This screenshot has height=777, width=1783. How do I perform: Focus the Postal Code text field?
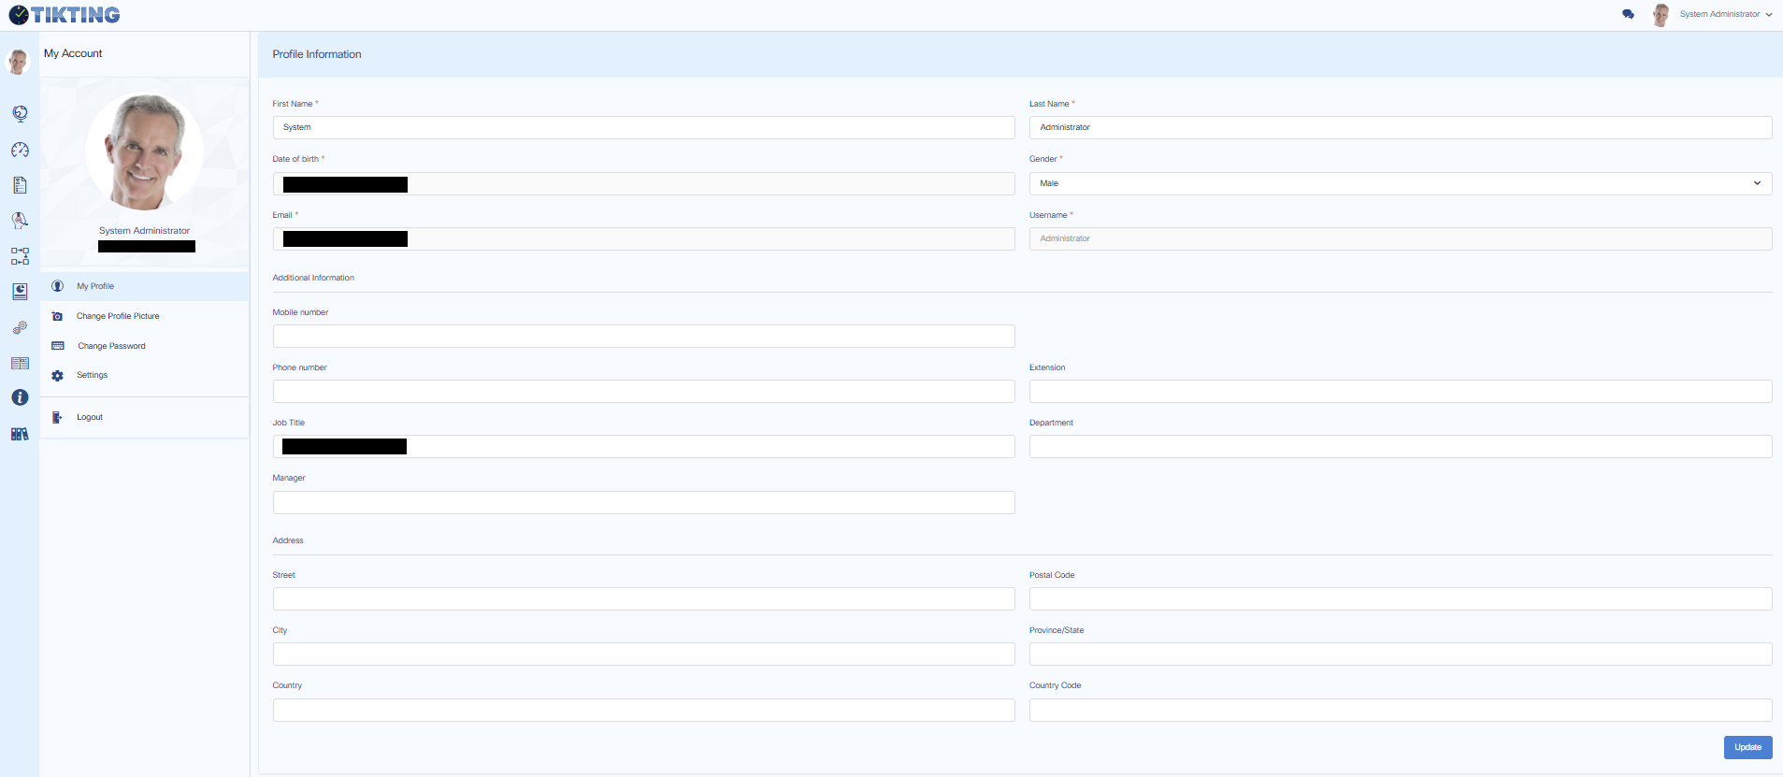point(1400,599)
